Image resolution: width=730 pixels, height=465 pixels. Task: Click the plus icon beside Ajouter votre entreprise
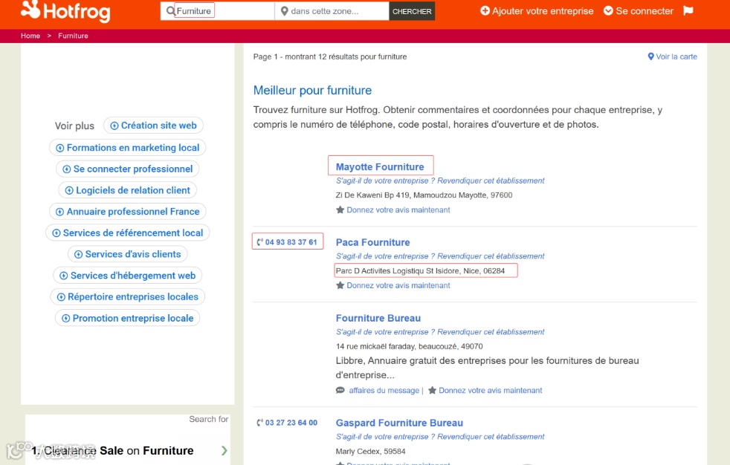(x=485, y=10)
